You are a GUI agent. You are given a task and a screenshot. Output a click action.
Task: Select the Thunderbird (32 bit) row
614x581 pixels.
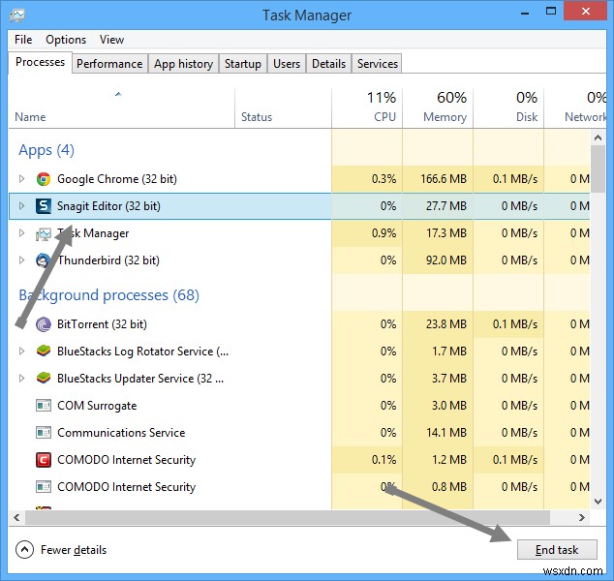pyautogui.click(x=299, y=260)
